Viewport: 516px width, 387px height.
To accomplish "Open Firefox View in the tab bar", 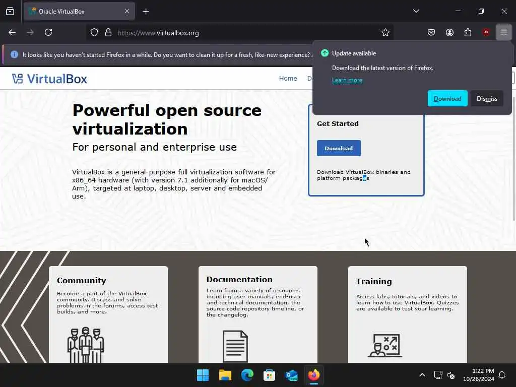I will point(10,12).
